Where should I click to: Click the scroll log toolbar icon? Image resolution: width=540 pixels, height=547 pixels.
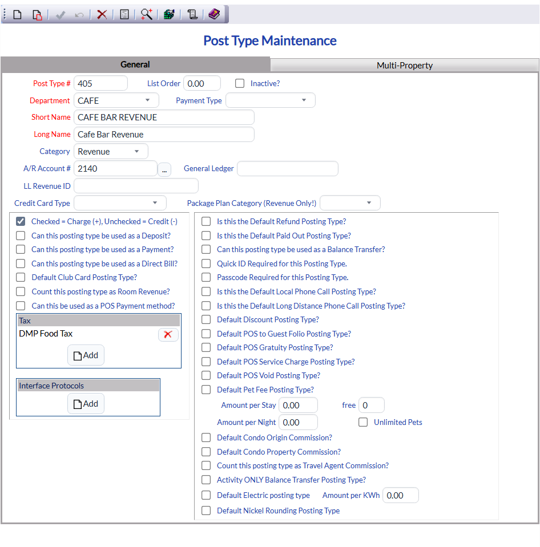[192, 15]
